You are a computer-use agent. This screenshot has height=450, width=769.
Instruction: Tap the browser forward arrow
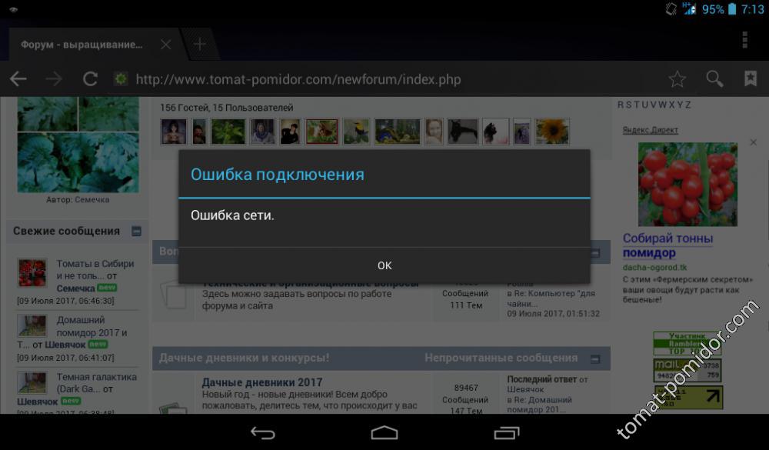[54, 79]
